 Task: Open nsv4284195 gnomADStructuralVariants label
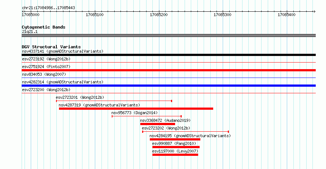coord(190,136)
